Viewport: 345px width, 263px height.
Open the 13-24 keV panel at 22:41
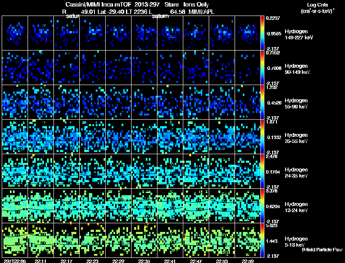click(x=170, y=206)
